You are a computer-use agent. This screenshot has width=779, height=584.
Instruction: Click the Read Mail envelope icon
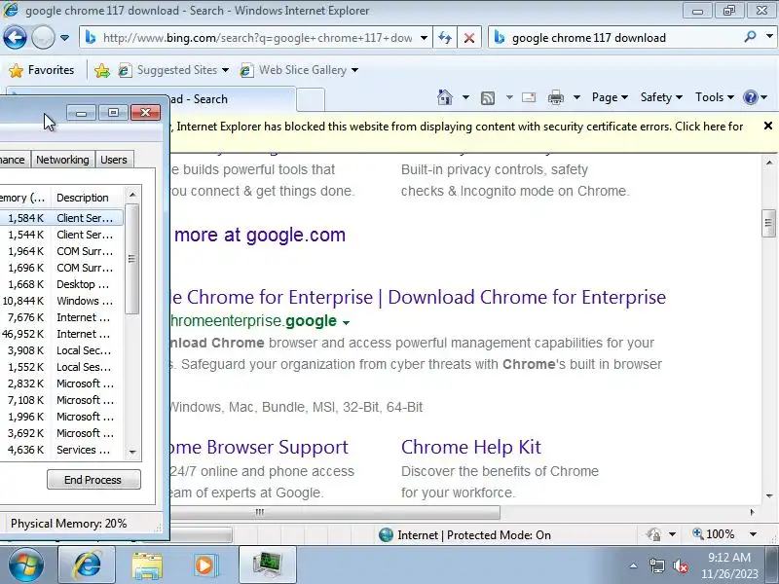tap(529, 97)
